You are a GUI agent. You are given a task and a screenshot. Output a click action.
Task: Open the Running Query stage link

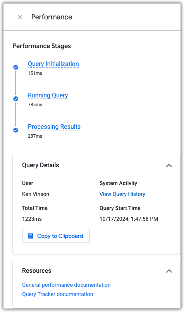[x=48, y=95]
